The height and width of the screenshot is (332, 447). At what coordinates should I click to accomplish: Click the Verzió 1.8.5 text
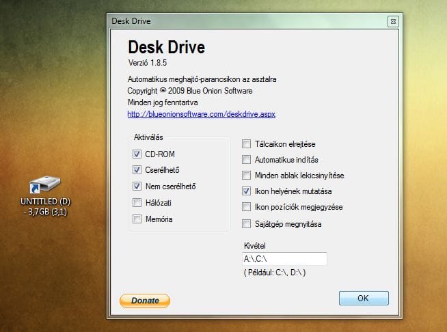[x=148, y=63]
